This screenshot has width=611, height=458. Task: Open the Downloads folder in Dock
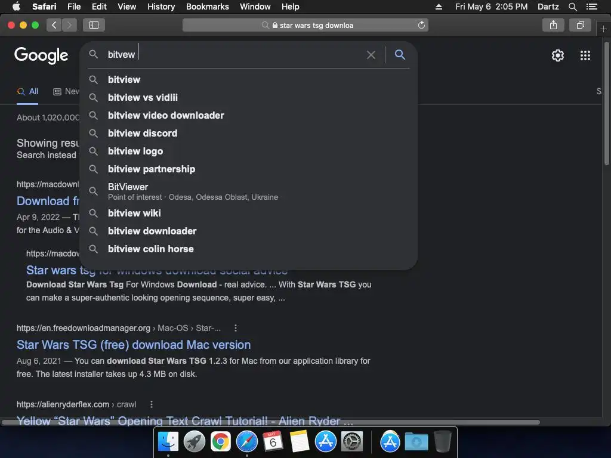[416, 442]
